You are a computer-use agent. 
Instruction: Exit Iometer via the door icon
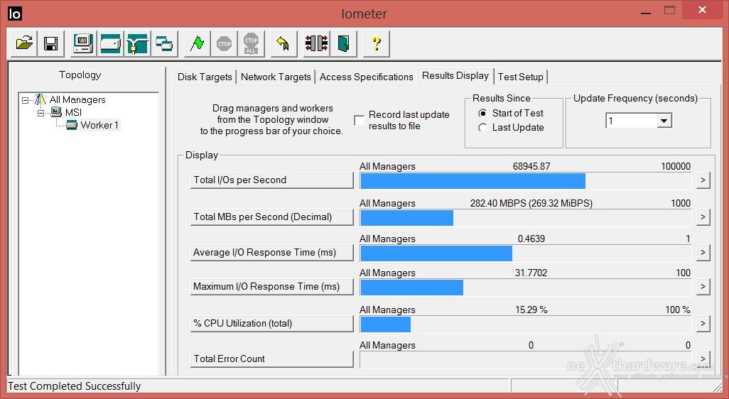pyautogui.click(x=343, y=44)
